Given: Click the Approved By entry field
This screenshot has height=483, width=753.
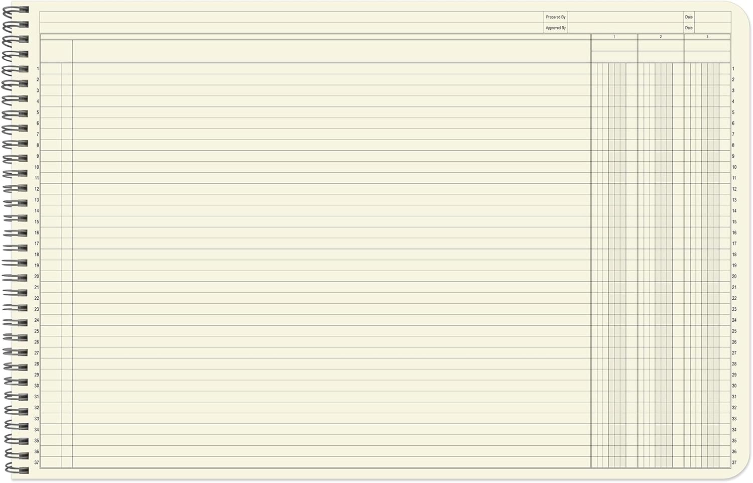Looking at the screenshot, I should click(625, 28).
